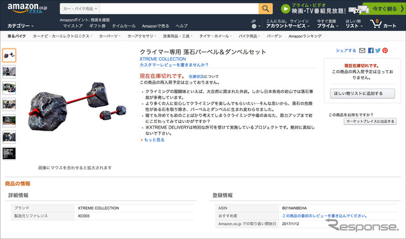The image size is (406, 239).
Task: Select the fifth product thumbnail
Action: click(10, 121)
